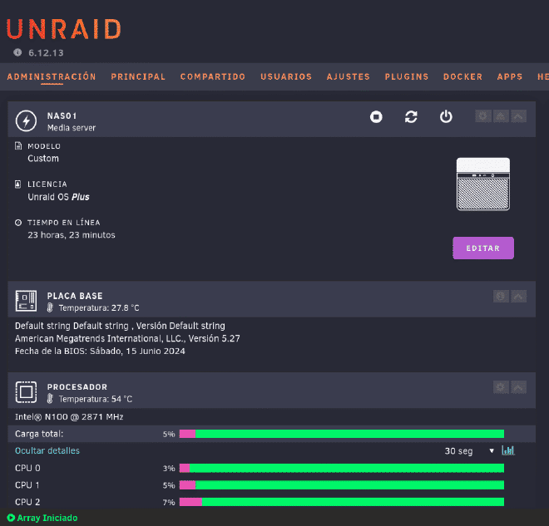Click the CPU 2 load bar

tap(341, 502)
